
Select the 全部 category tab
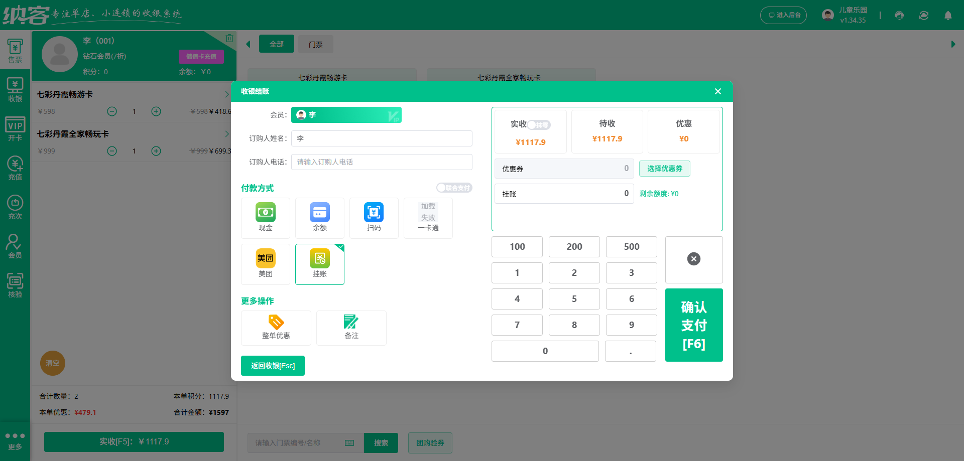click(x=276, y=44)
